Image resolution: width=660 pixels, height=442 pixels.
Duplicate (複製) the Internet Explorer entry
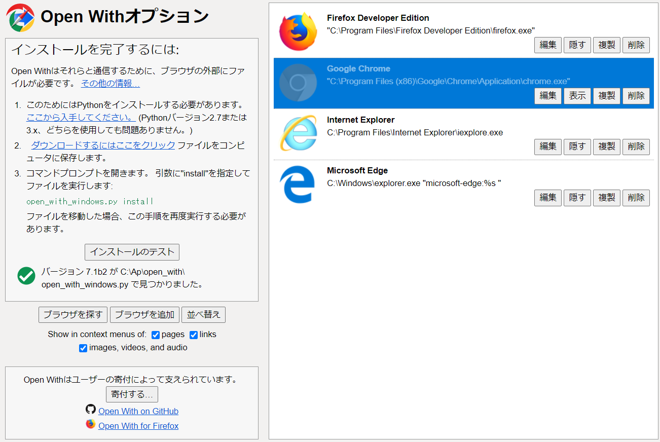pos(607,146)
